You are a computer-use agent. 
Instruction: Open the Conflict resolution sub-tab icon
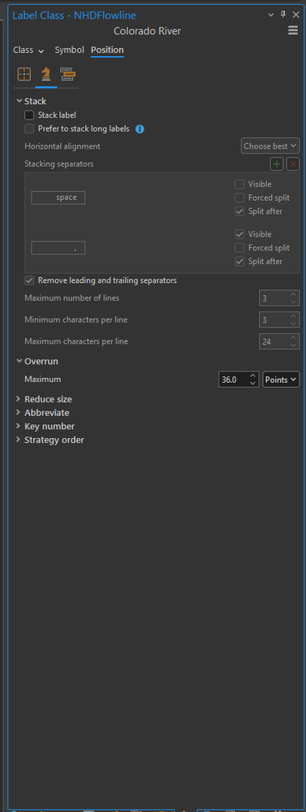click(67, 75)
